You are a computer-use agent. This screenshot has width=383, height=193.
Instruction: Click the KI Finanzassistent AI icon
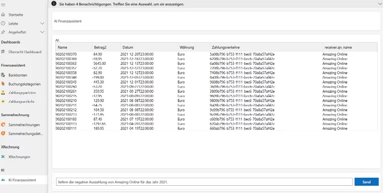click(3, 180)
